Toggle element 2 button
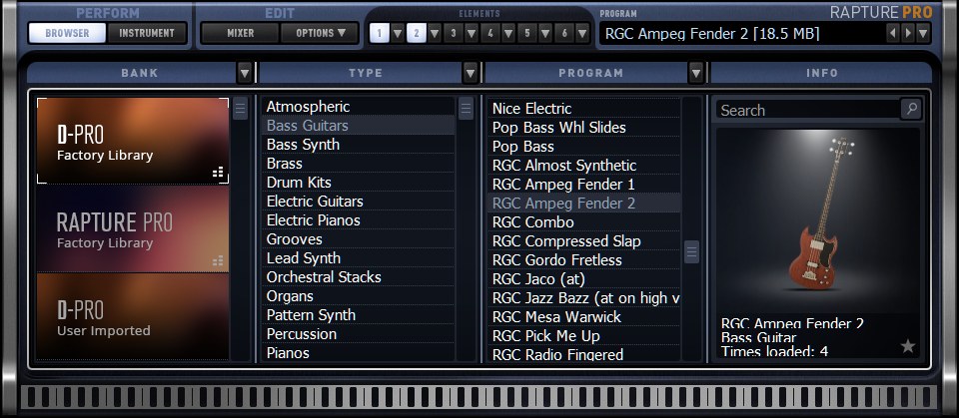 417,33
